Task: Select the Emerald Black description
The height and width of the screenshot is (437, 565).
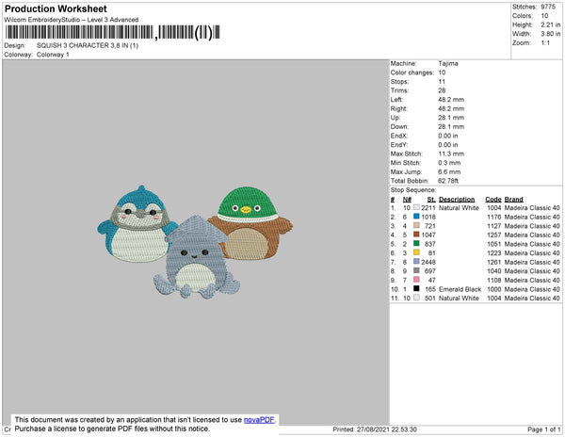Action: click(460, 289)
